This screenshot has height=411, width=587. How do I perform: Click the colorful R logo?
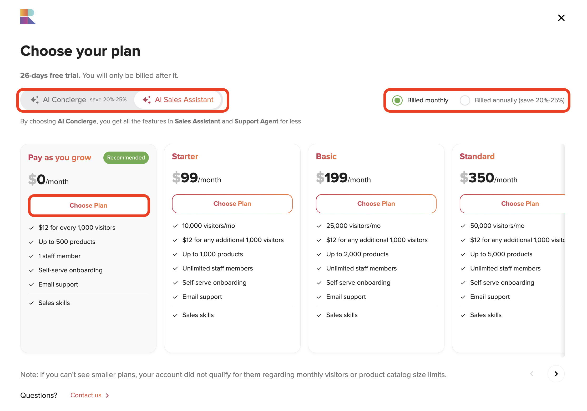click(28, 17)
